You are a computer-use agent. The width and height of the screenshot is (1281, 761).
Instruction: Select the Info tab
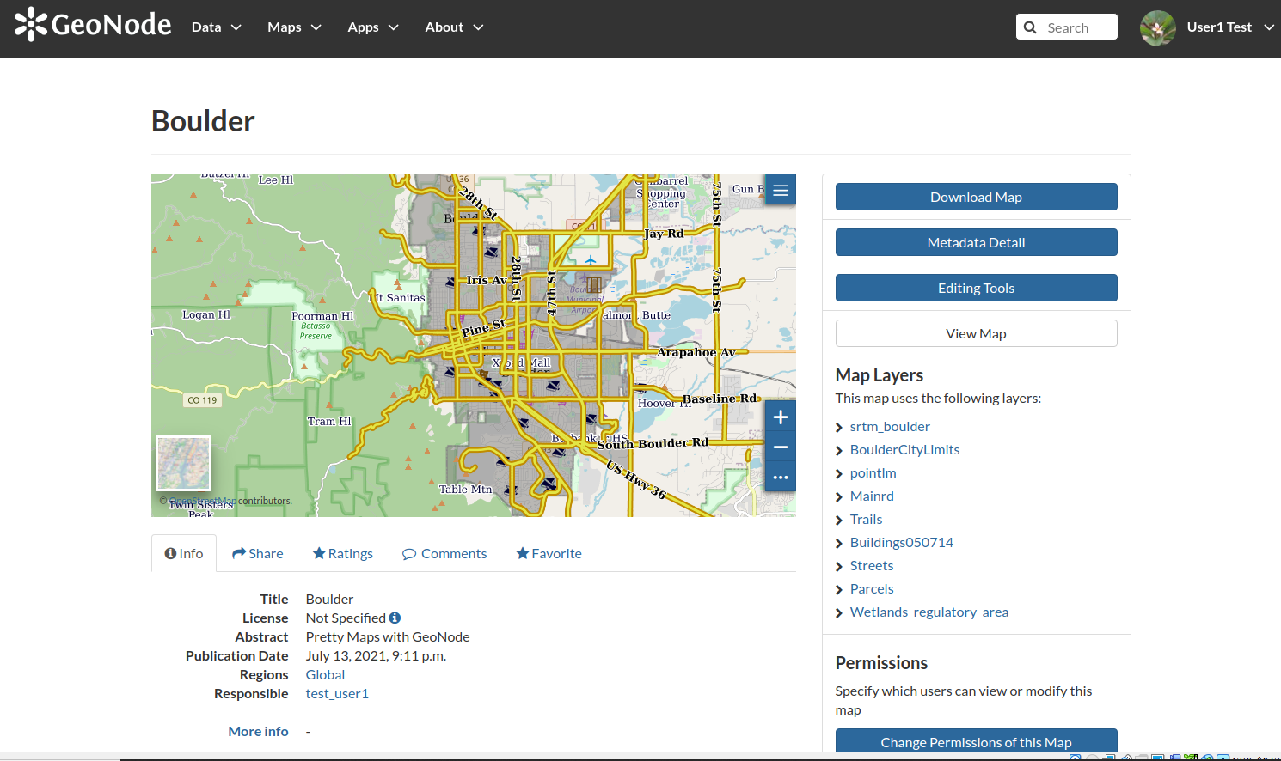[x=184, y=553]
